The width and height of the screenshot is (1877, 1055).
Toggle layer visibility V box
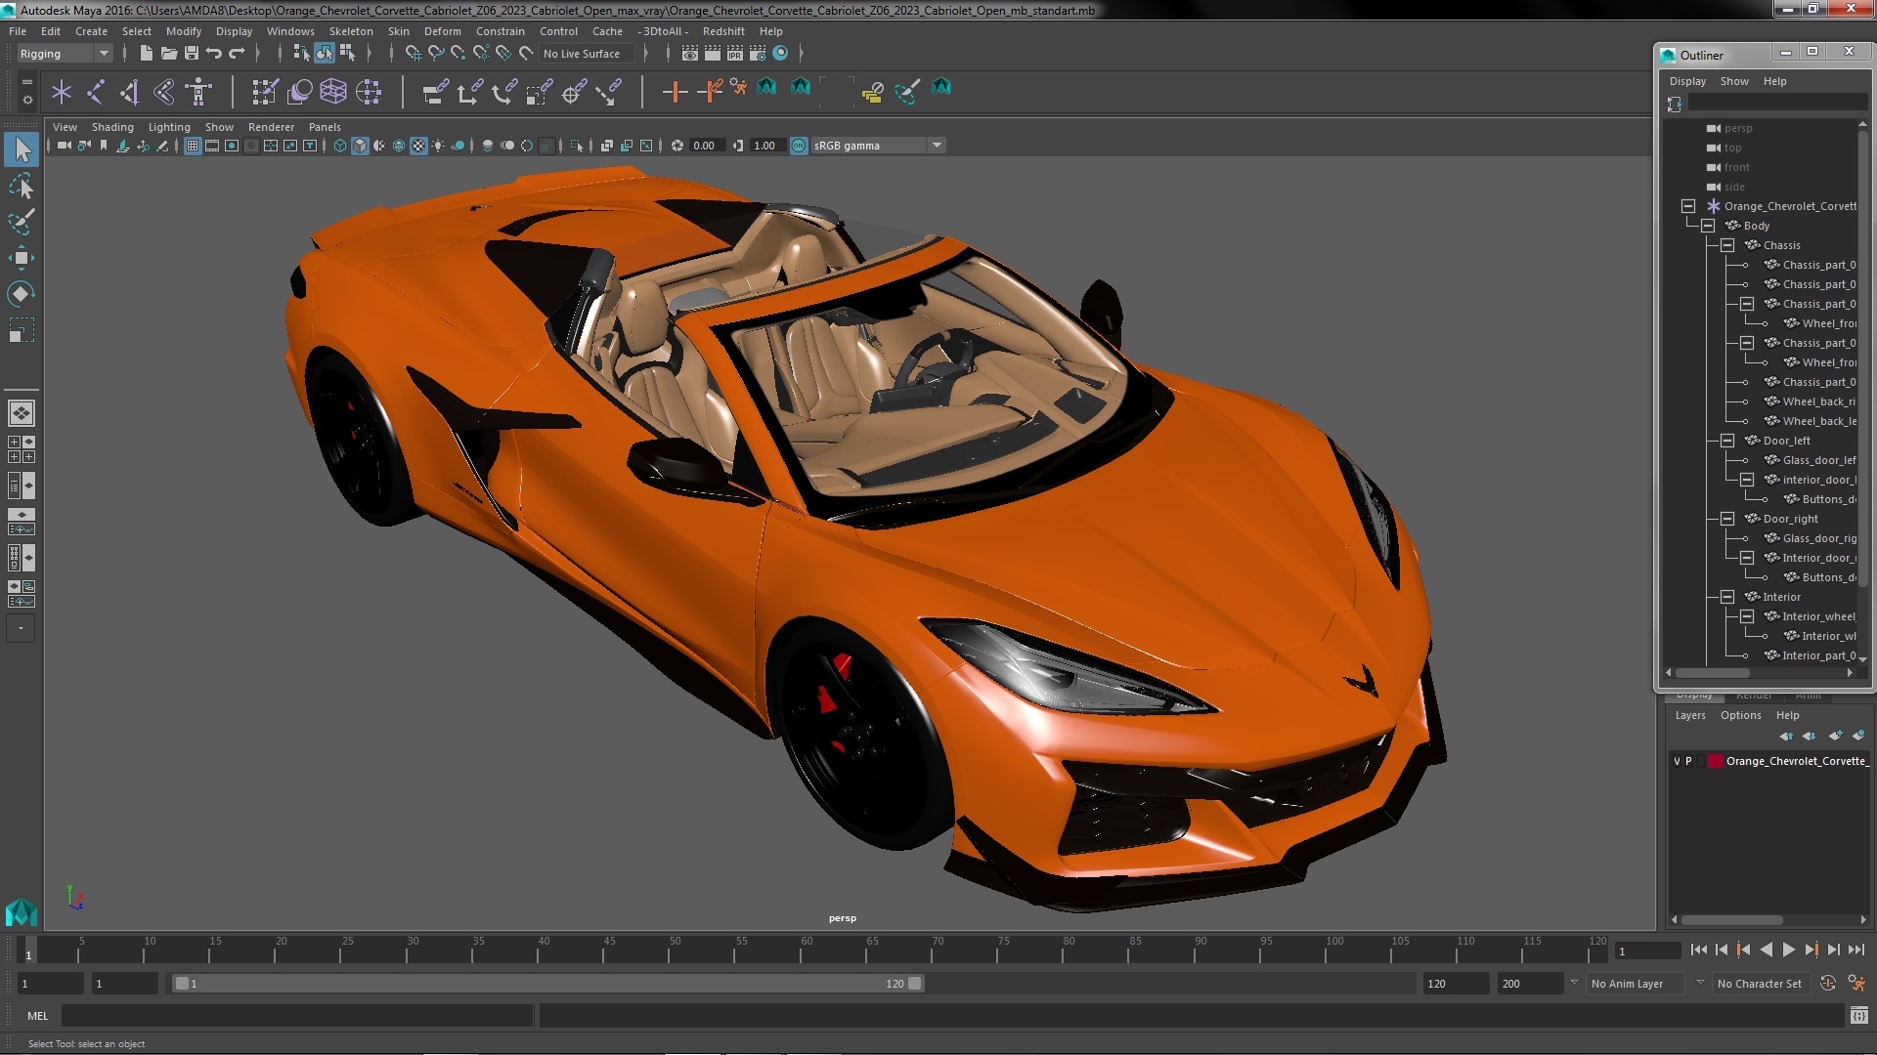click(1677, 761)
